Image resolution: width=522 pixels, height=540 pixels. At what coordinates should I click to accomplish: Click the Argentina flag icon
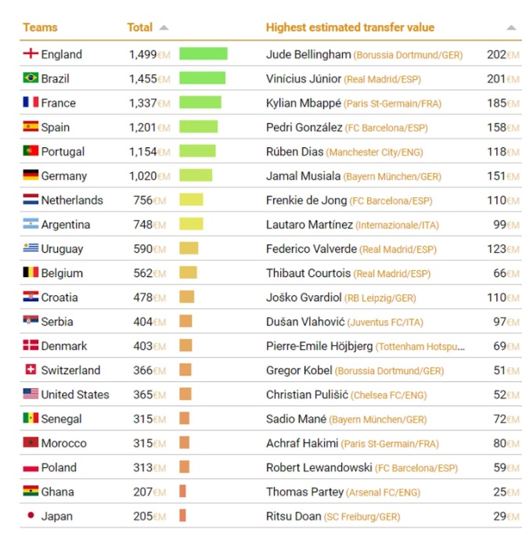click(x=31, y=224)
